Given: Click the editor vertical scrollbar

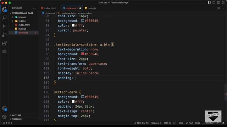Looking at the screenshot, I should click(226, 92).
